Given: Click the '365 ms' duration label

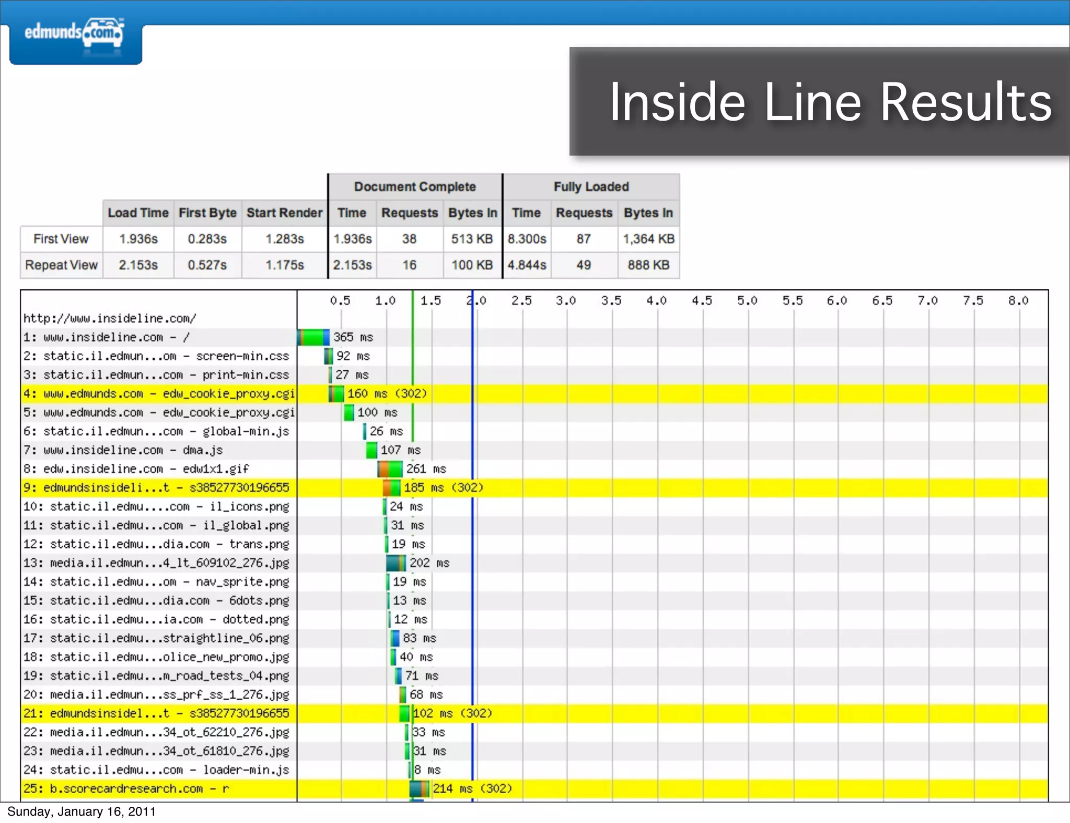Looking at the screenshot, I should [x=353, y=337].
